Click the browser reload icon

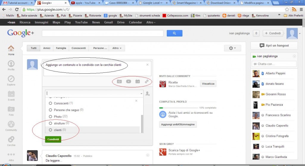click(x=17, y=9)
